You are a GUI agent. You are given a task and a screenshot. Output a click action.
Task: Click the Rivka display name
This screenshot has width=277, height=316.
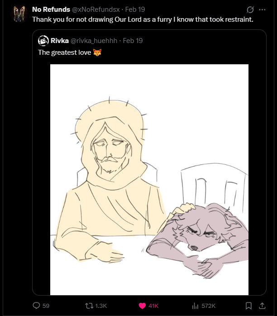coord(60,41)
